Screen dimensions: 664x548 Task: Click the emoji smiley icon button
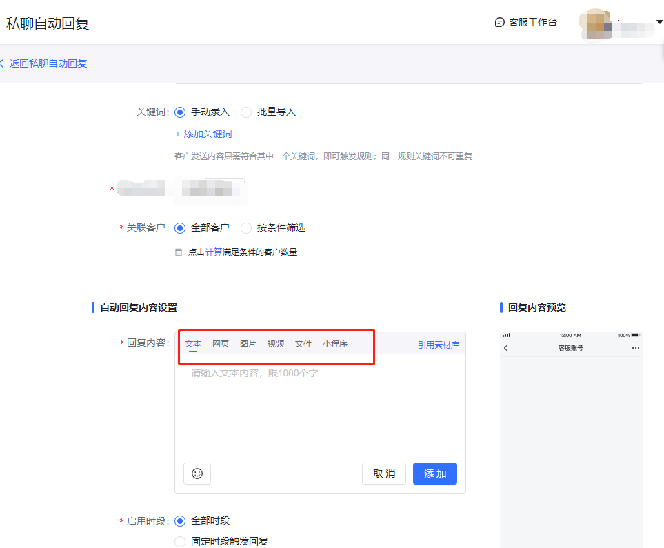[x=197, y=474]
